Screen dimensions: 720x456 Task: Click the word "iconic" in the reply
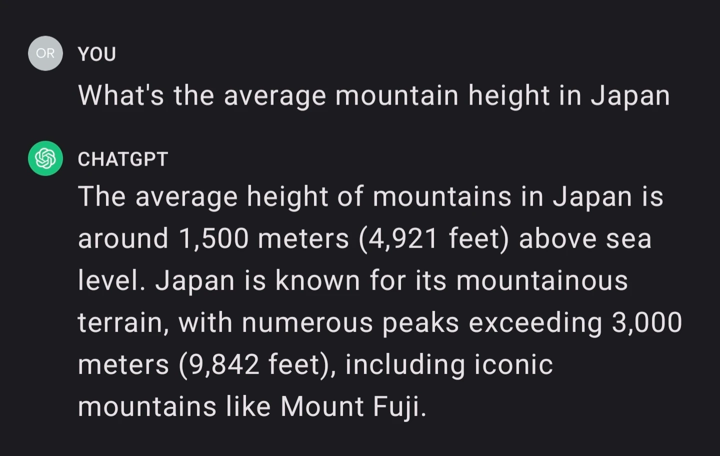(513, 364)
